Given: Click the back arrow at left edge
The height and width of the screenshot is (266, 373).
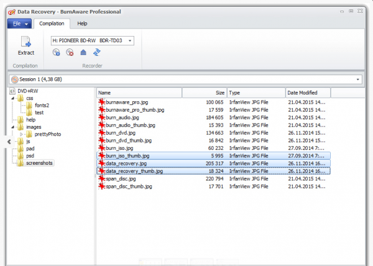Looking at the screenshot, I should click(x=9, y=142).
